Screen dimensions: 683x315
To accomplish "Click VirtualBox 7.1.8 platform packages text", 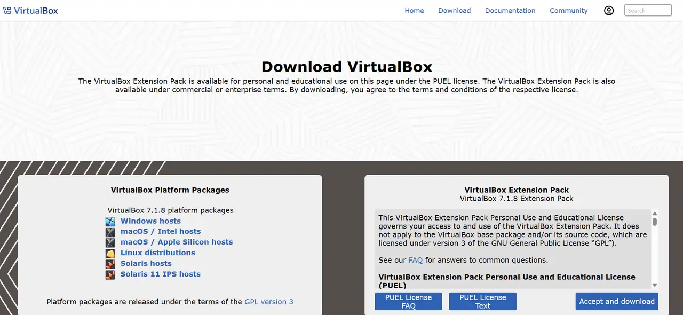I will click(170, 210).
